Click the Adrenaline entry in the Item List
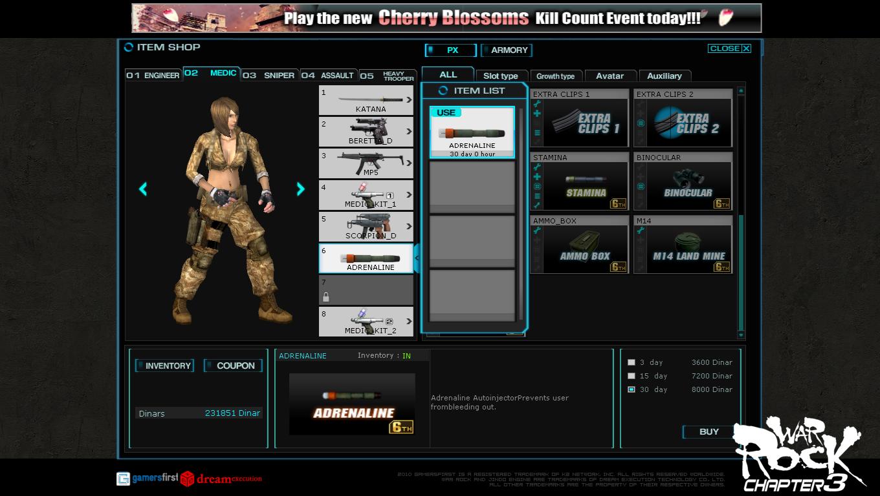 [472, 132]
